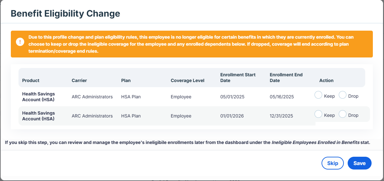Select Keep for the 05/01/2025 HSA enrollment
The width and height of the screenshot is (384, 181).
(318, 95)
